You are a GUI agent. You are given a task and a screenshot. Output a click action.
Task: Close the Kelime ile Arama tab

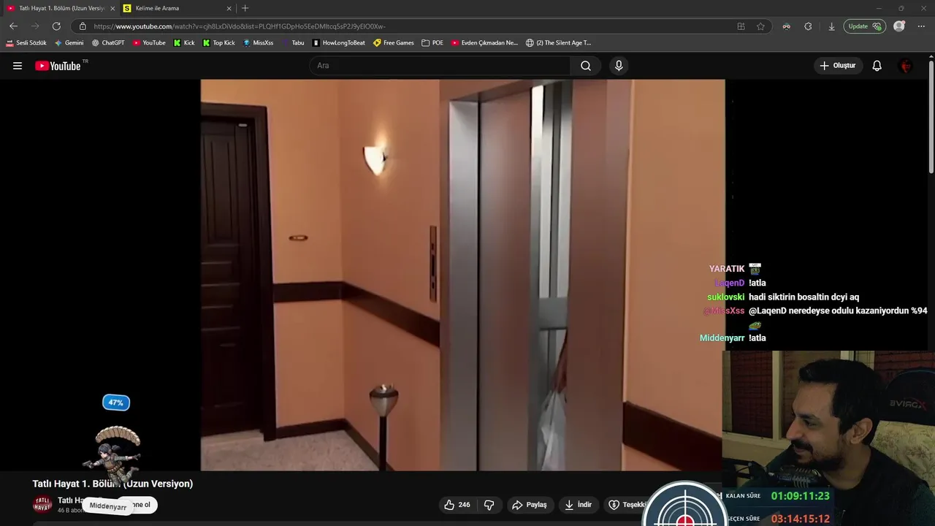[x=229, y=8]
